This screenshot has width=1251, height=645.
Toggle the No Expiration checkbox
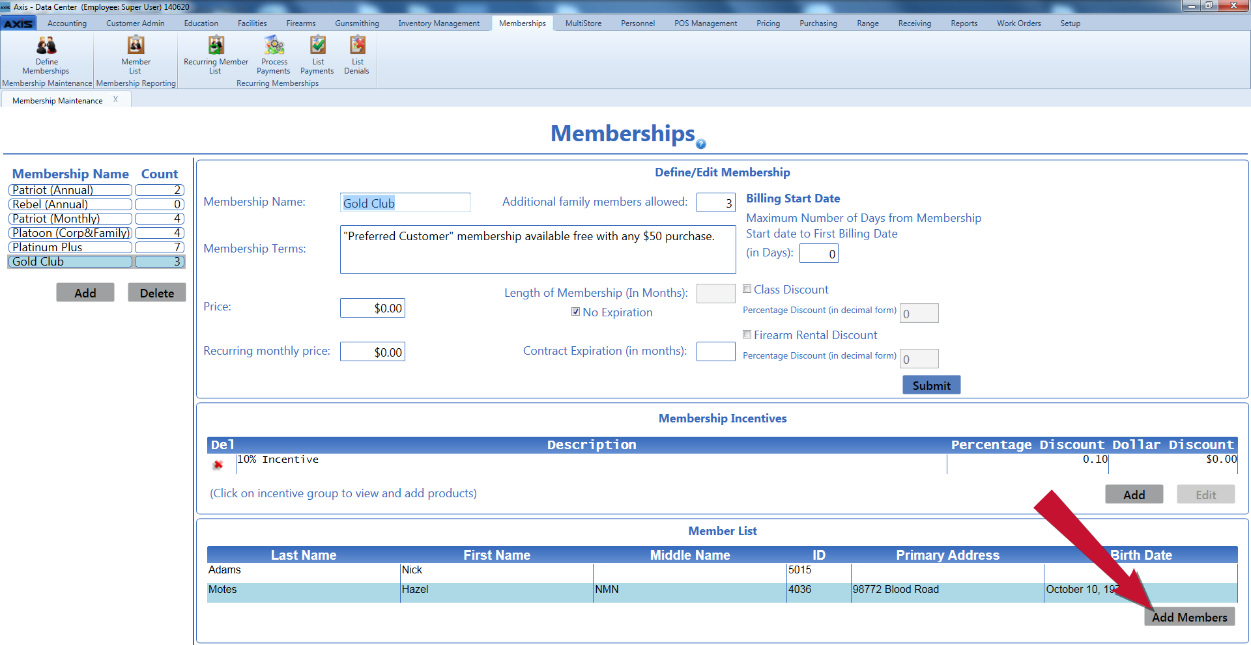(575, 312)
